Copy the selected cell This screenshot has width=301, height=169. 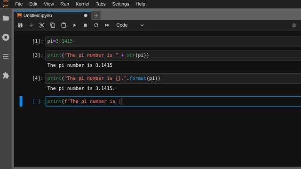pyautogui.click(x=53, y=25)
